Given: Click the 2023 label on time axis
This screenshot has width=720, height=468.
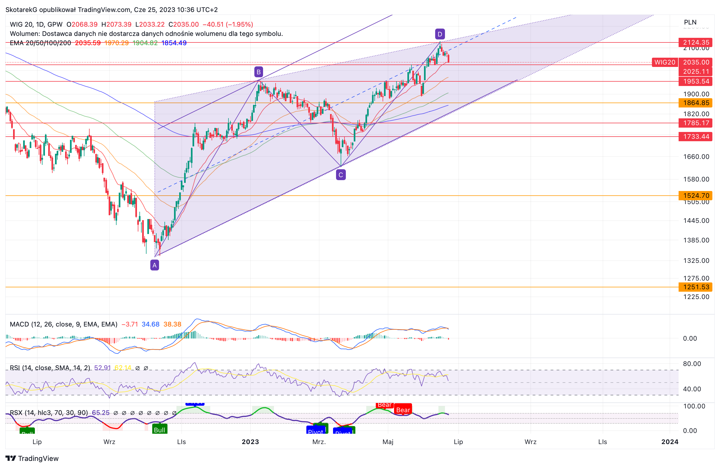Looking at the screenshot, I should tap(250, 442).
